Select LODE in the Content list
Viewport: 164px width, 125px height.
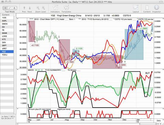coord(7,36)
